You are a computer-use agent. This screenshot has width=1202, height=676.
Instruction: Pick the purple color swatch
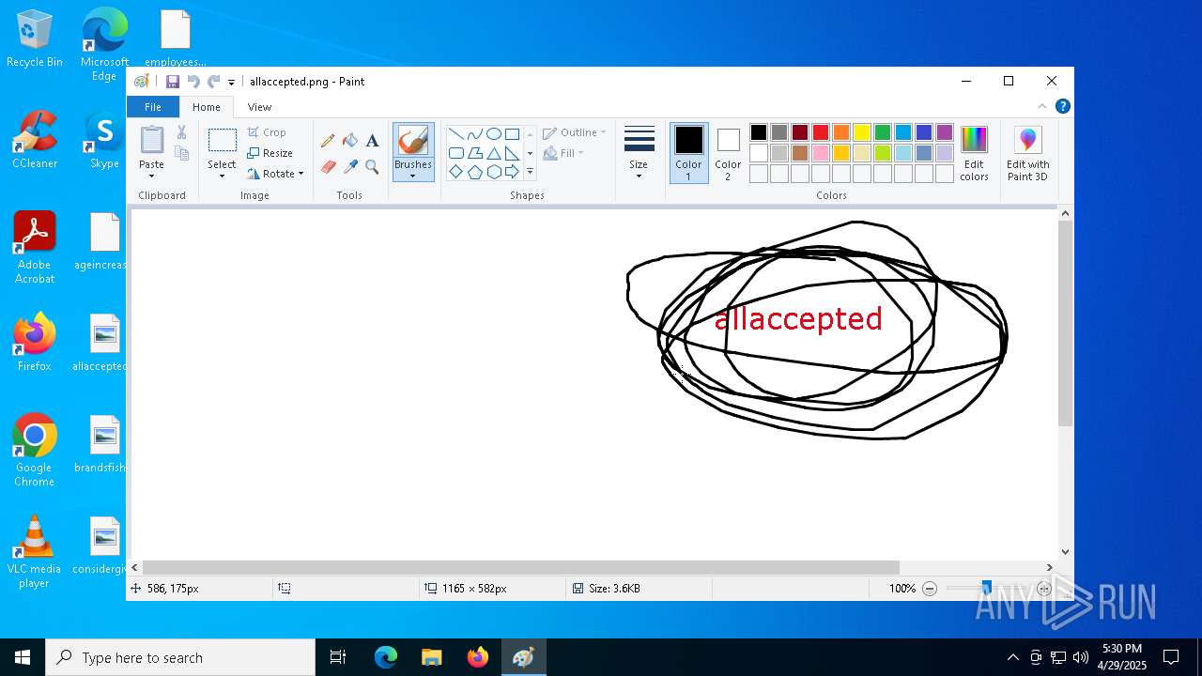click(x=945, y=132)
